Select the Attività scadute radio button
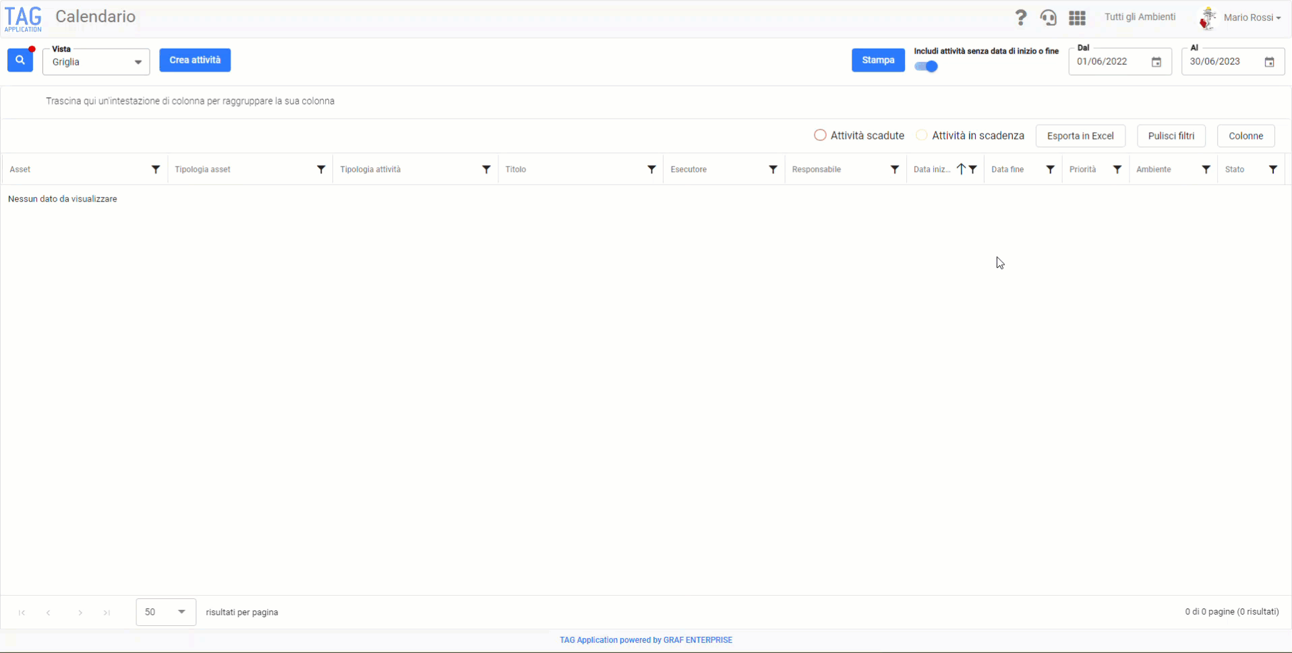This screenshot has height=653, width=1292. [820, 135]
